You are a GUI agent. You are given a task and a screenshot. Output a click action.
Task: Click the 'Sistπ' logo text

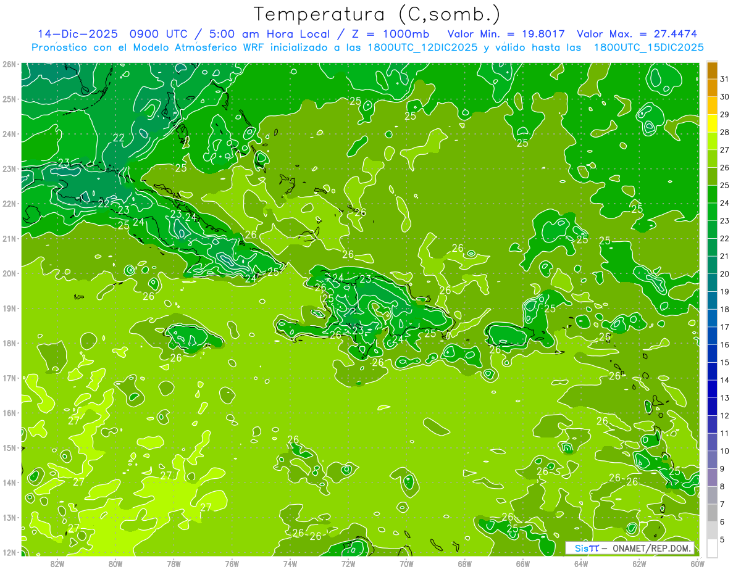click(x=587, y=548)
